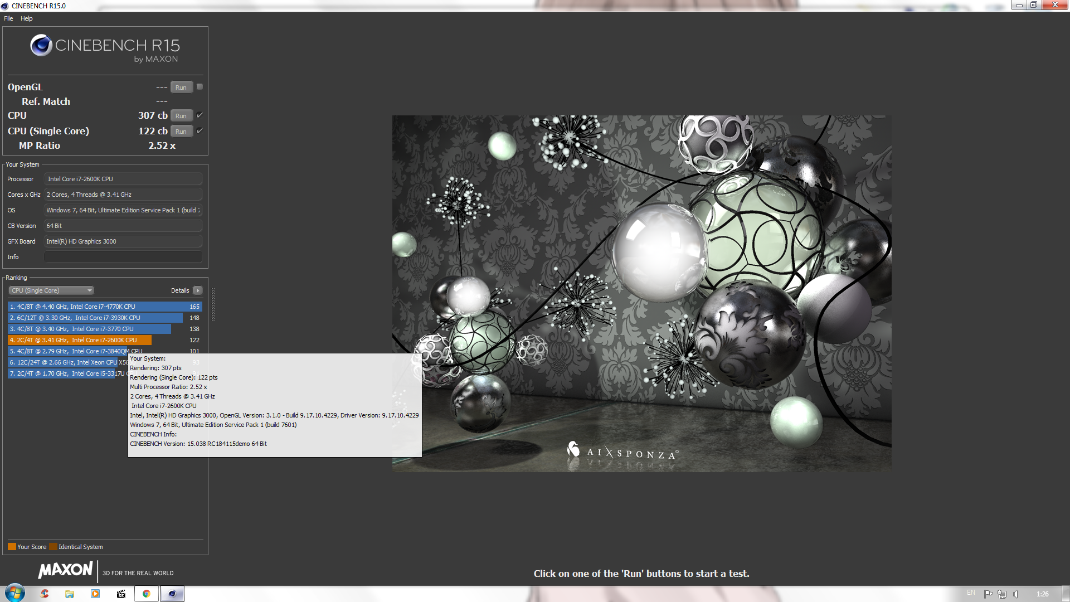Click the orange Your Score legend swatch

point(12,547)
